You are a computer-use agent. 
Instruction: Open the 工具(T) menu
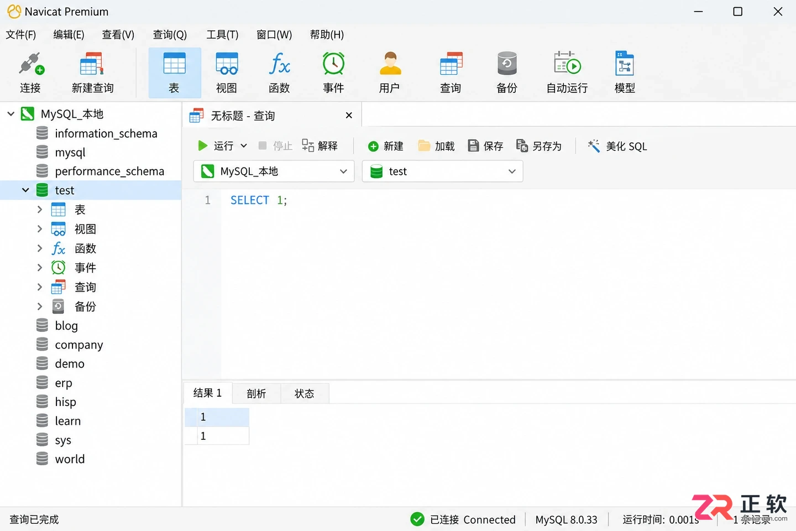[x=222, y=35]
